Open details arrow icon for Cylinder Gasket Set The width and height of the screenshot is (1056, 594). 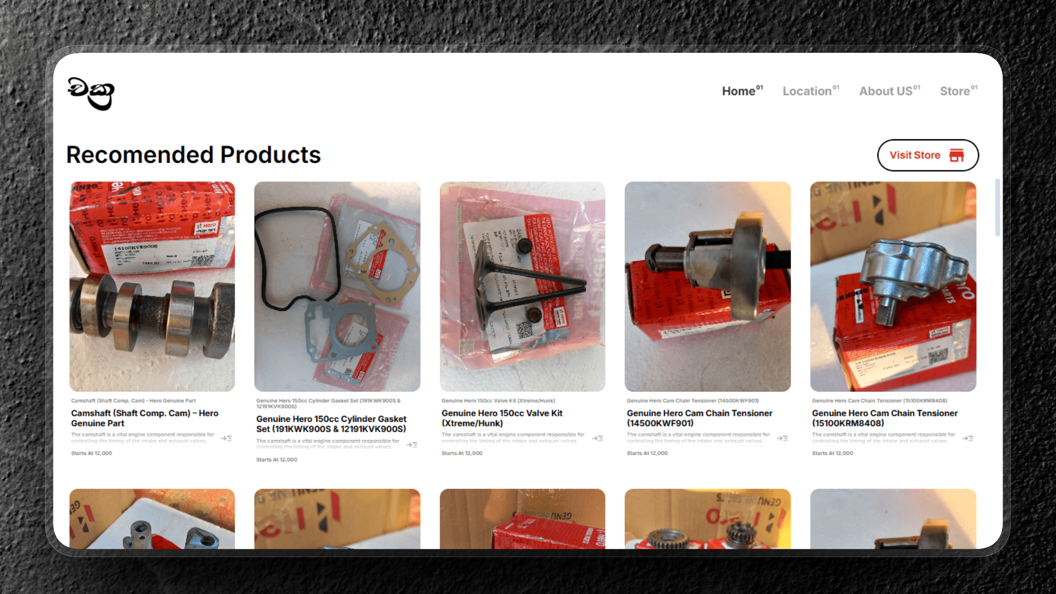tap(411, 444)
